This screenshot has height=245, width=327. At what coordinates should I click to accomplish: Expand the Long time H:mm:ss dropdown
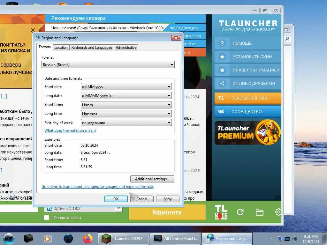126,114
